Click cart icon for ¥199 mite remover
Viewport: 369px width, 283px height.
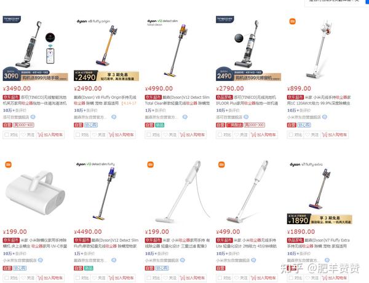pos(40,278)
